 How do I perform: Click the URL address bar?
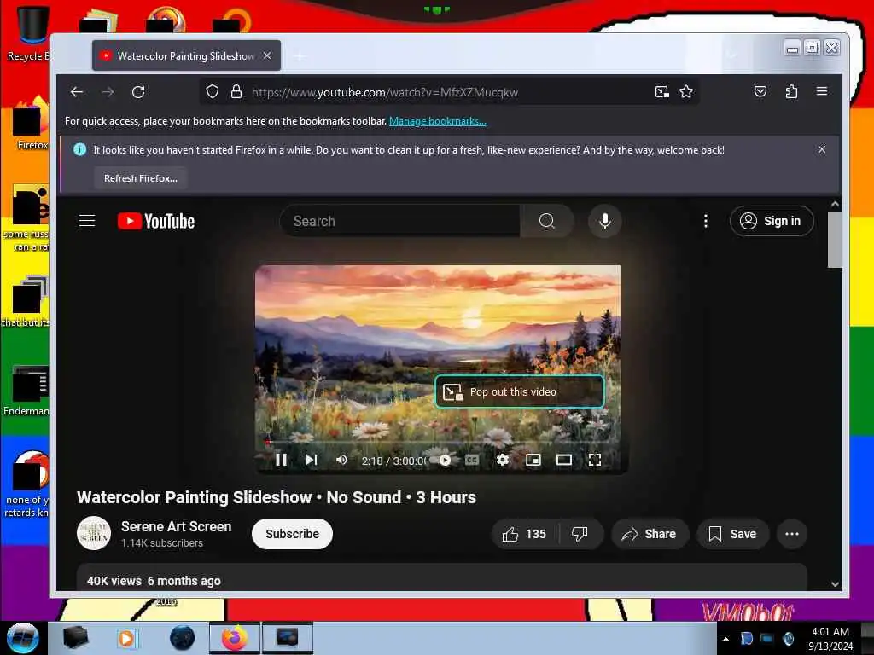click(x=449, y=92)
